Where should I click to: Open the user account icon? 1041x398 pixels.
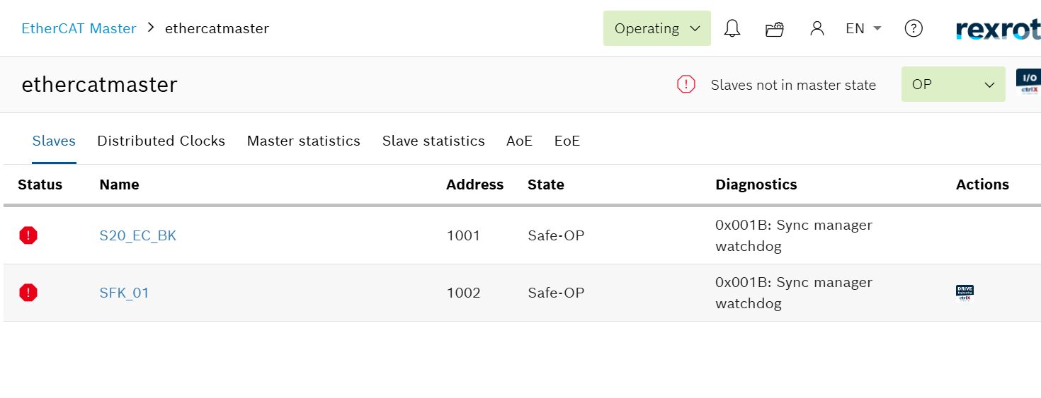pos(817,29)
